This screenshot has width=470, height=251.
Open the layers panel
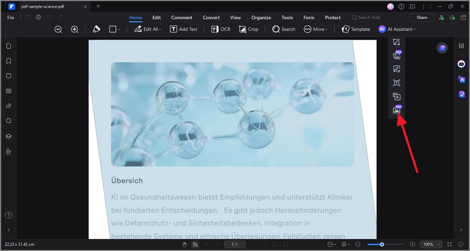9,136
